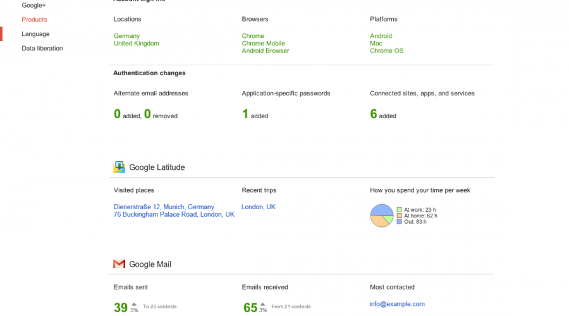The height and width of the screenshot is (316, 569).
Task: Click the United Kingdom location link
Action: coord(137,43)
